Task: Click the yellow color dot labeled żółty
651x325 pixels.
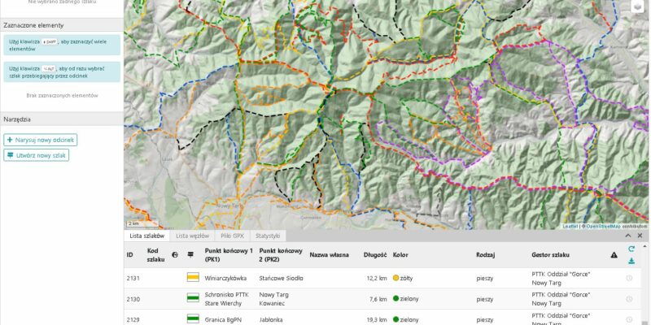Action: (395, 278)
